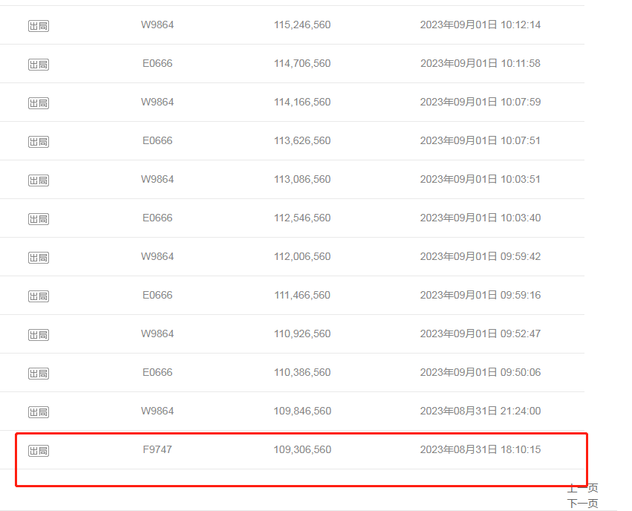This screenshot has width=632, height=511.
Task: Click the 出局 badge beside 109,846,560
Action: coord(39,412)
